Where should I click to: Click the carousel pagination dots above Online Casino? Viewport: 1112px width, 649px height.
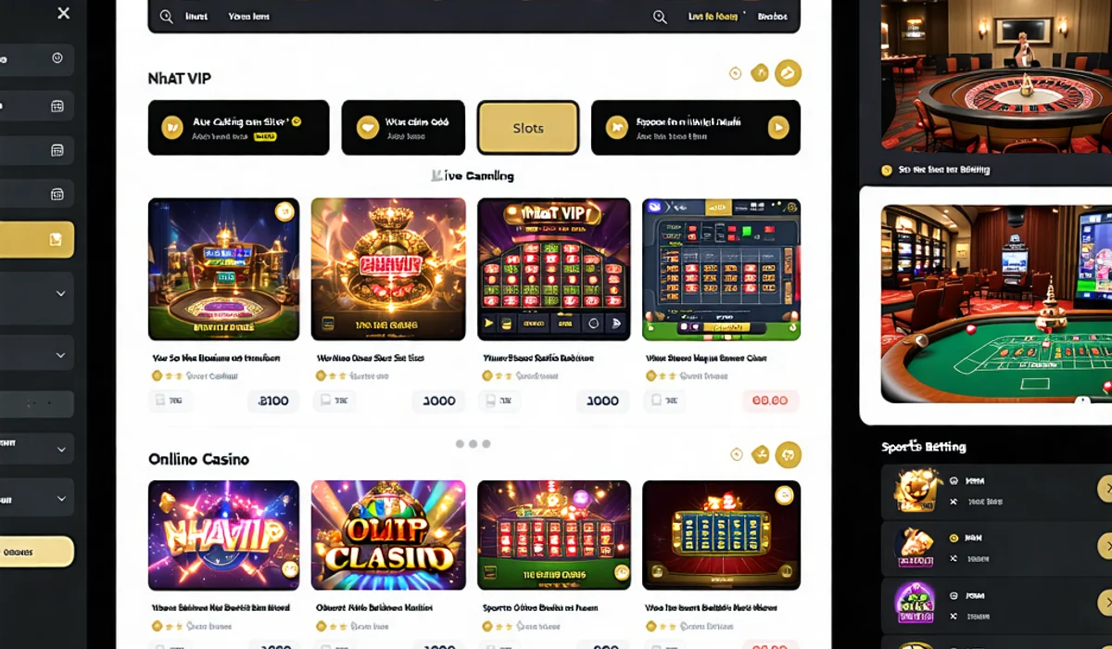pos(473,444)
